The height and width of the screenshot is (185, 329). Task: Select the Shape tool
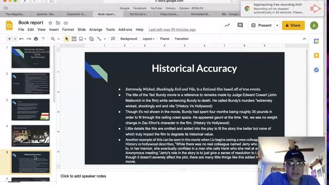pos(92,39)
